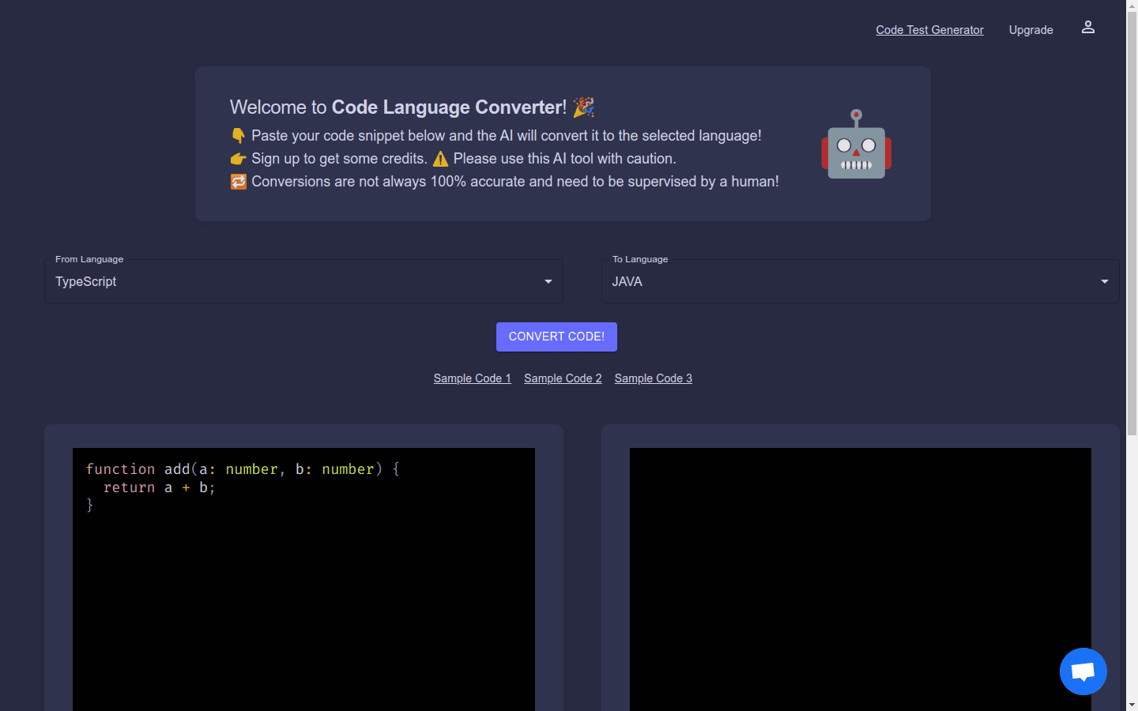This screenshot has width=1138, height=711.
Task: Expand the To Language JAVA dropdown
Action: 860,281
